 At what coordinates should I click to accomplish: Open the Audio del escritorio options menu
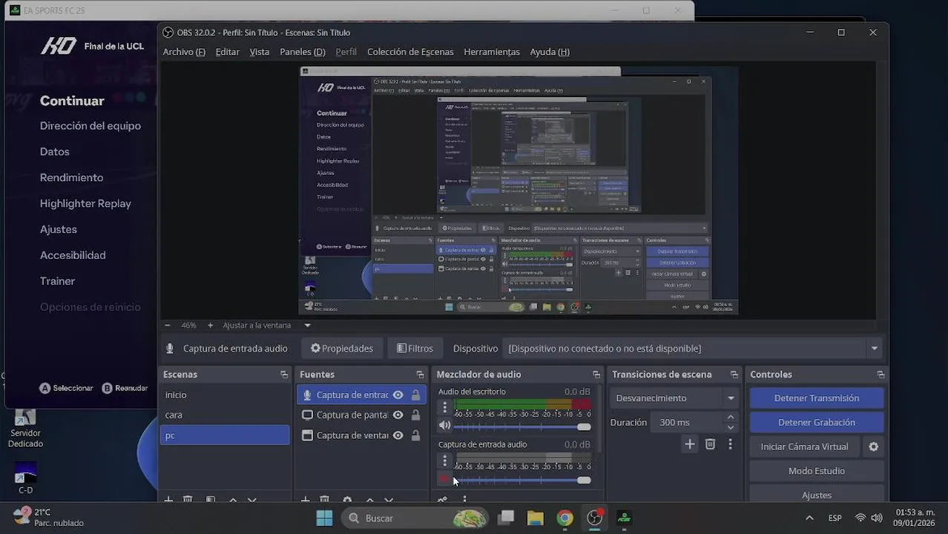click(x=445, y=407)
